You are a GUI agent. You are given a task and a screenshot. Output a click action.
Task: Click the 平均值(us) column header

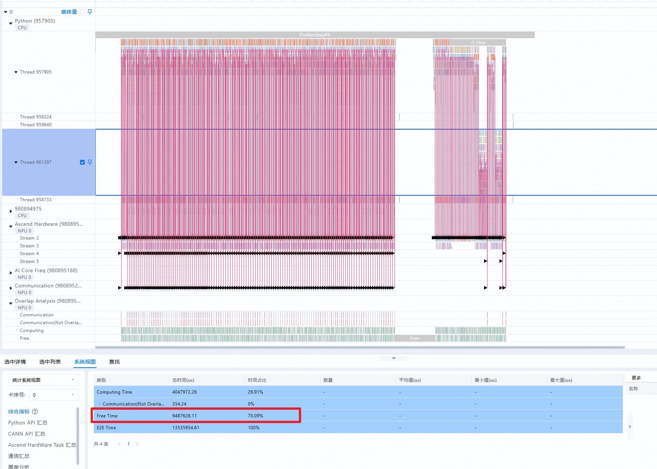[x=410, y=380]
